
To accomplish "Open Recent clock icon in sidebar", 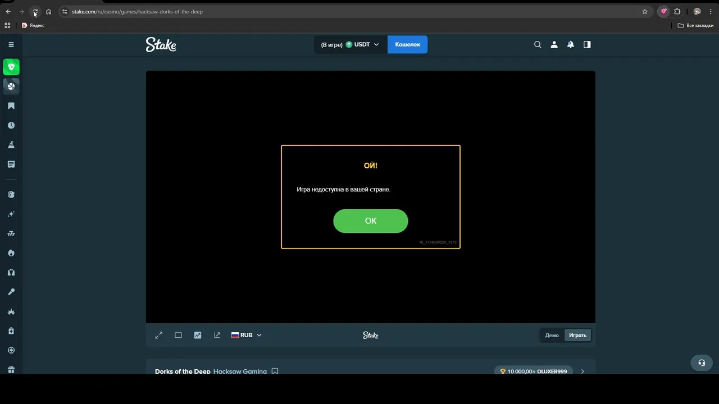I will click(11, 126).
